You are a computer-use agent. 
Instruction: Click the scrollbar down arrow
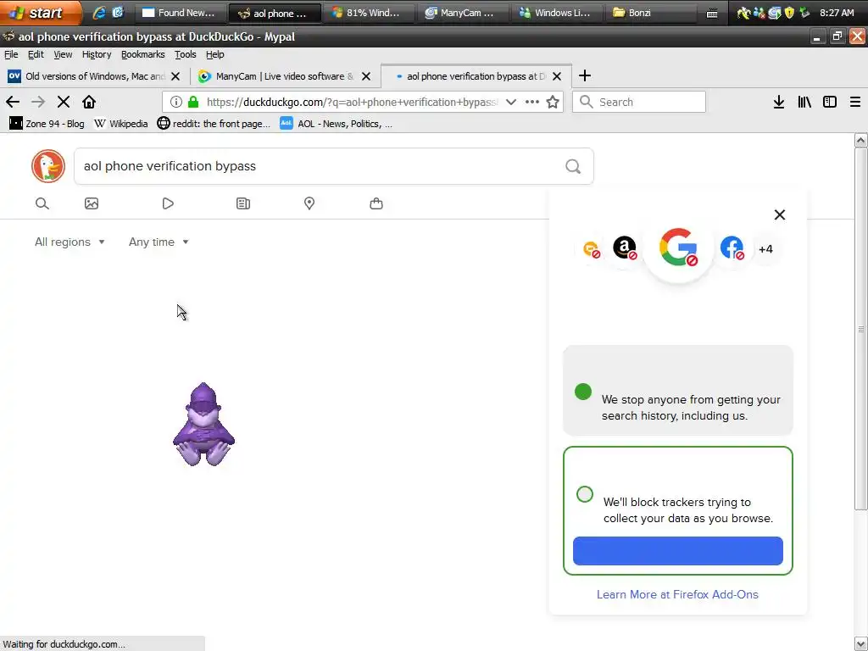coord(860,644)
